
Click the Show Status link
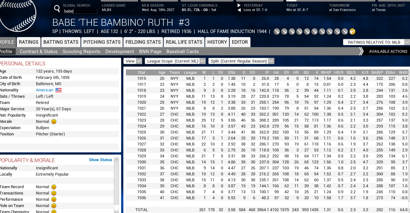click(x=100, y=160)
